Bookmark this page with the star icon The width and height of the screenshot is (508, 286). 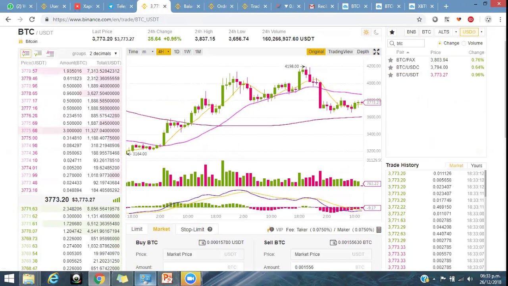pyautogui.click(x=419, y=19)
